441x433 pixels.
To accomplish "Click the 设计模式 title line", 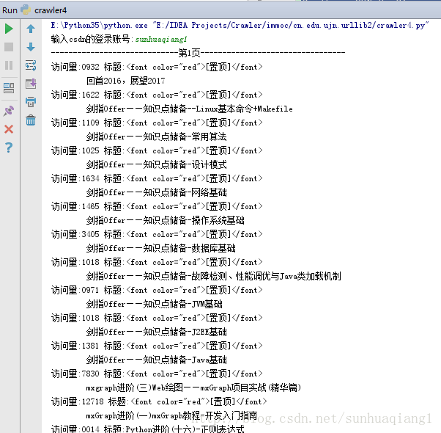I will [156, 164].
